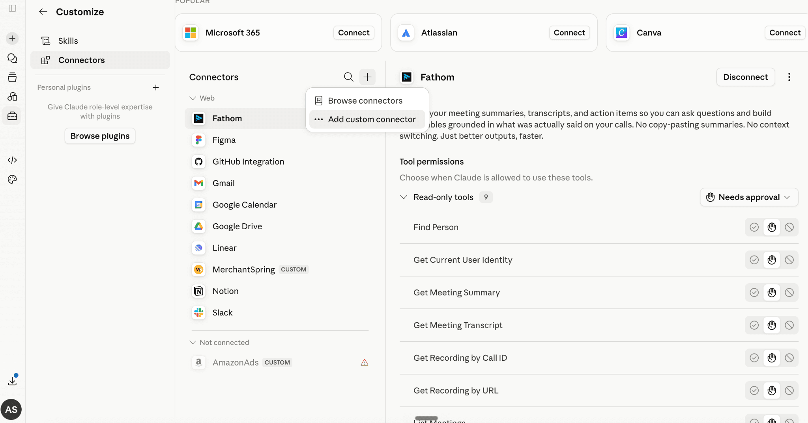Disconnect the Fathom connector
The width and height of the screenshot is (808, 423).
pos(745,77)
